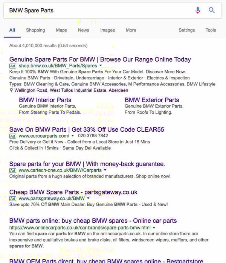Click the www.cartech-one.co.uk/BMW/Carparts URL
This screenshot has height=263, width=226.
point(60,170)
